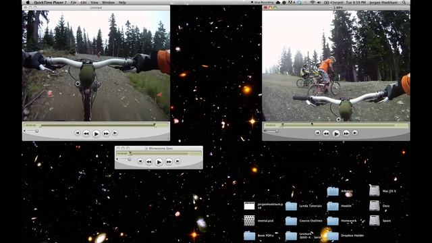Click the Wi-Fi status icon
The width and height of the screenshot is (432, 243).
click(x=312, y=3)
